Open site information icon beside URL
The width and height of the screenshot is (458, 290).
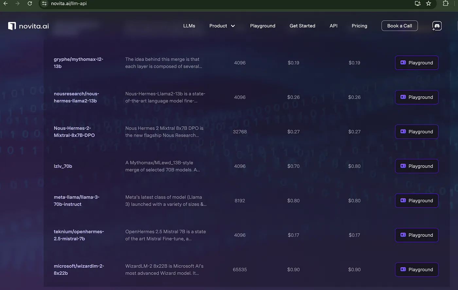pos(44,3)
